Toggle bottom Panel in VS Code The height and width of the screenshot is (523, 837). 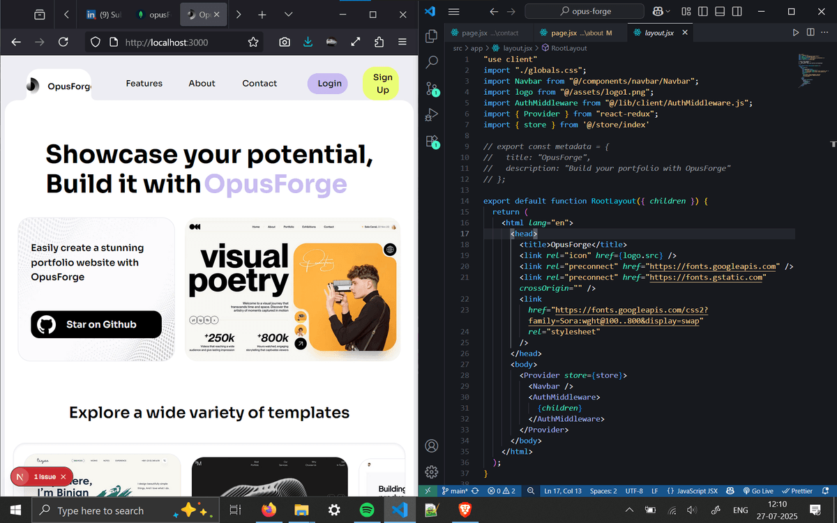(719, 11)
